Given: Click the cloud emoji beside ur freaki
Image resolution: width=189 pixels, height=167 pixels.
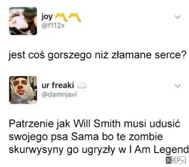Looking at the screenshot, I should [82, 85].
